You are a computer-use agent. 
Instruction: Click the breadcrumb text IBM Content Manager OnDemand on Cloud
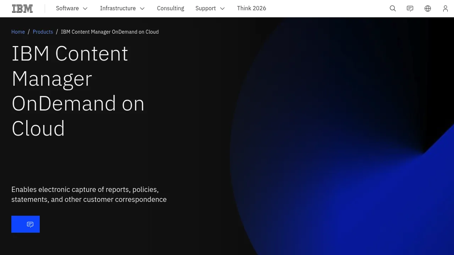[x=110, y=32]
